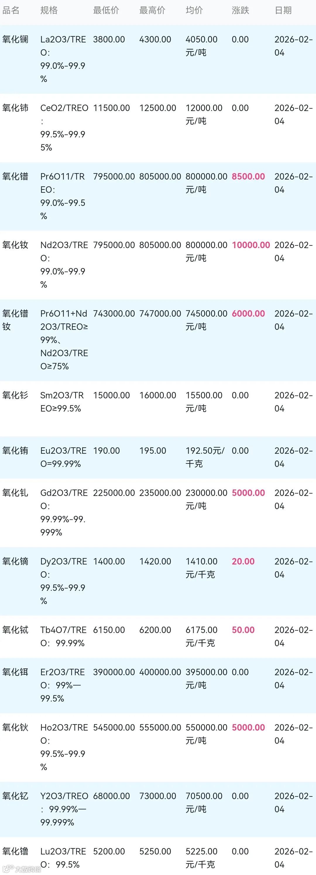Screen dimensions: 316x875
Task: Select the 氧化钐 row name
Action: click(15, 395)
